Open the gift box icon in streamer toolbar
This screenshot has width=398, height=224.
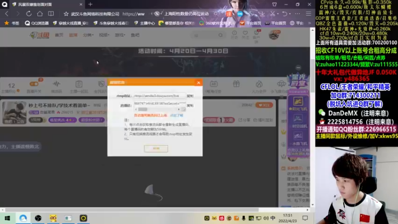click(x=236, y=84)
